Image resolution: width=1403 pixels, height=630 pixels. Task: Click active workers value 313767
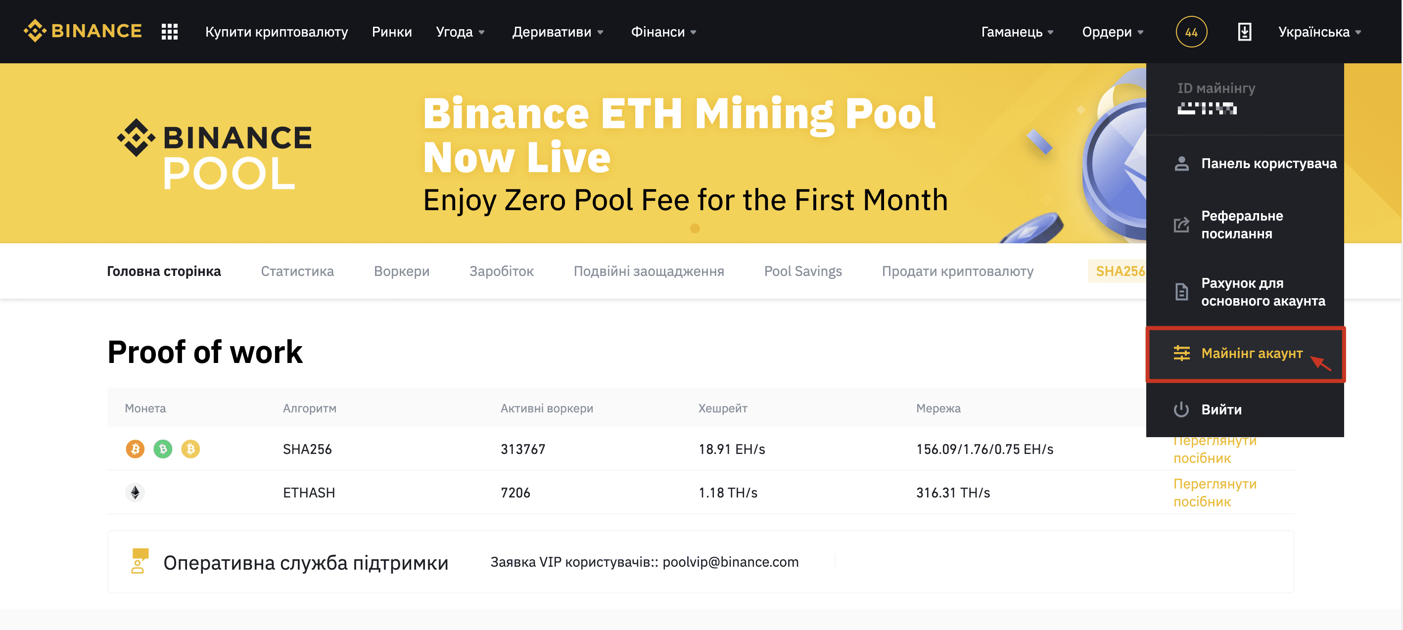[523, 449]
